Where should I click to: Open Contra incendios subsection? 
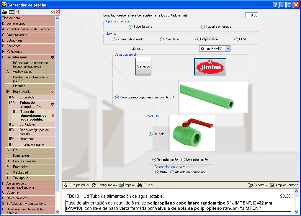(x=30, y=161)
